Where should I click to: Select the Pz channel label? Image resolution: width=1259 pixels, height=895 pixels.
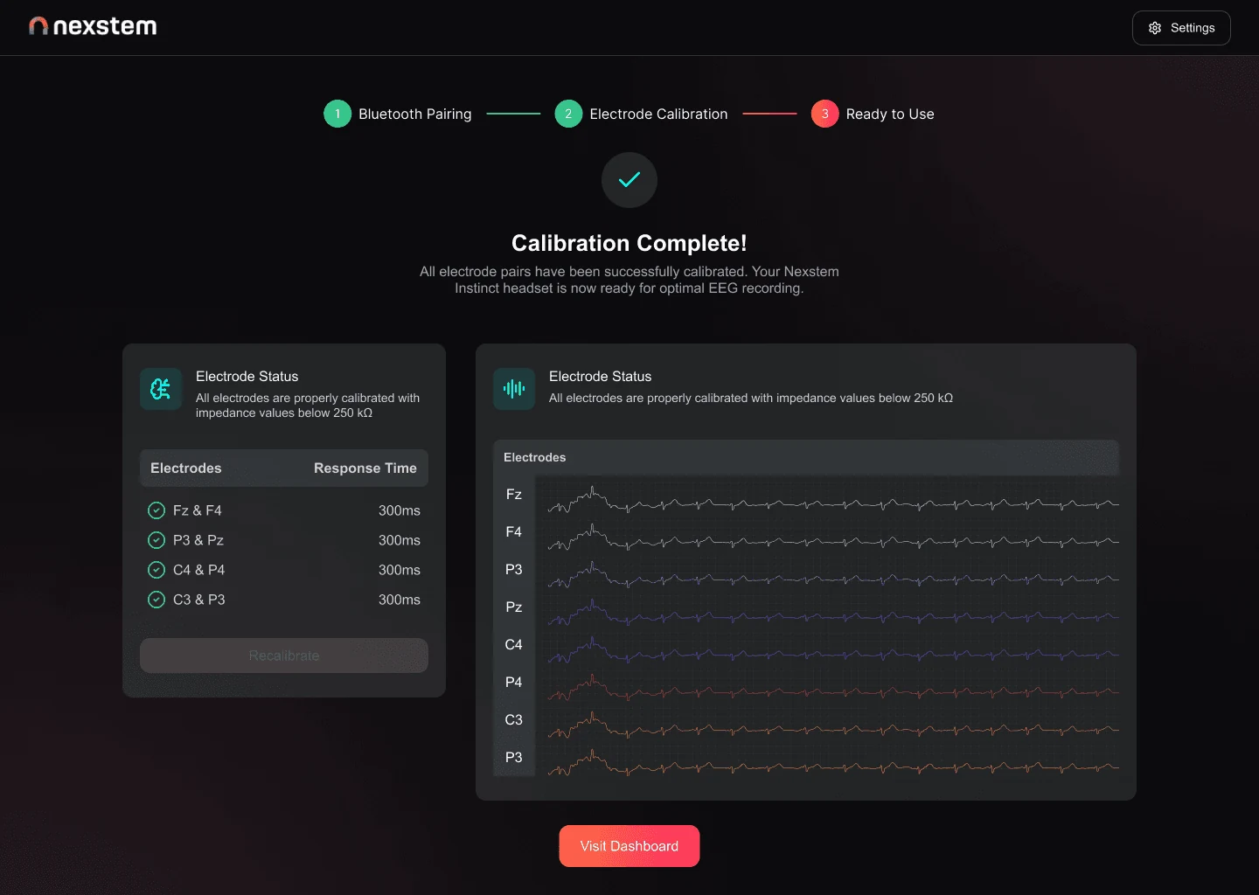click(x=514, y=607)
